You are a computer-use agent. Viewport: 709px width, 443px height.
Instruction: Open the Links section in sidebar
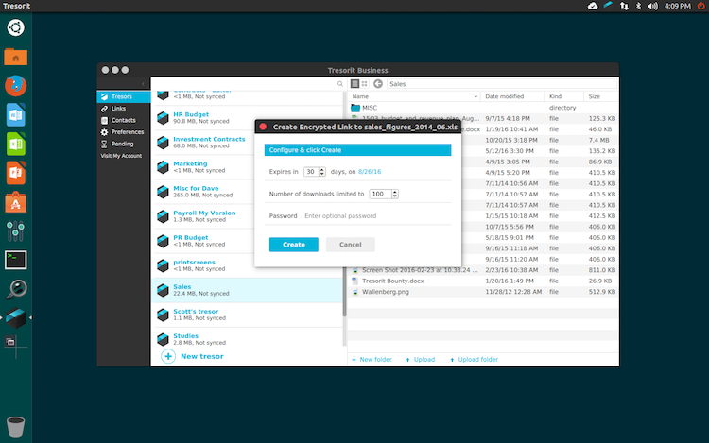[118, 109]
